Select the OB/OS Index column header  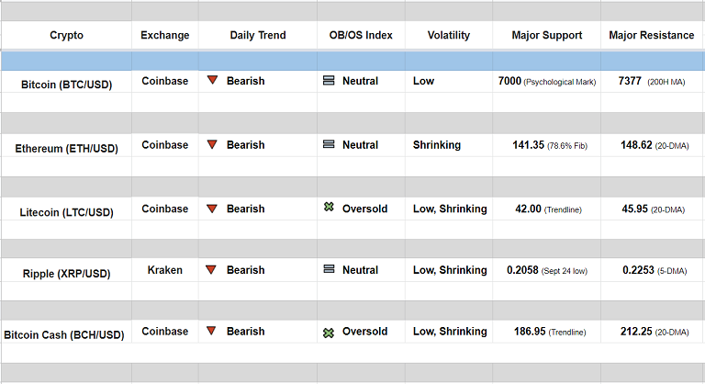coord(361,36)
